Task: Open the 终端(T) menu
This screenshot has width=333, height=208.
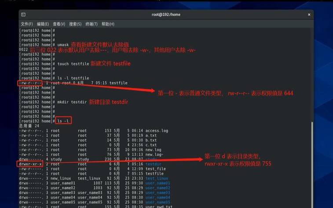Action: pyautogui.click(x=91, y=24)
